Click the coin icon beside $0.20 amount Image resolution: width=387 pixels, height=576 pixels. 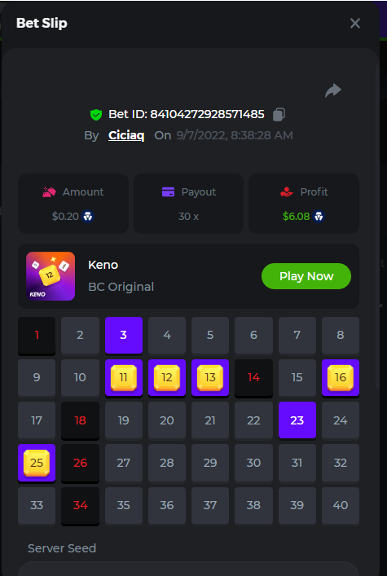[x=88, y=217]
